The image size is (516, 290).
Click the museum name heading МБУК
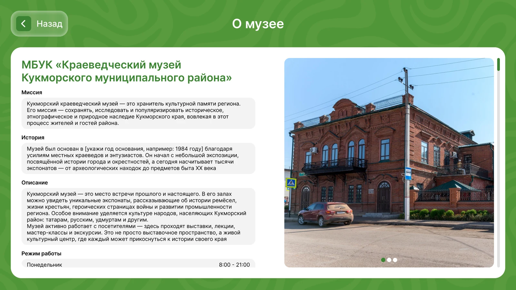[x=126, y=71]
